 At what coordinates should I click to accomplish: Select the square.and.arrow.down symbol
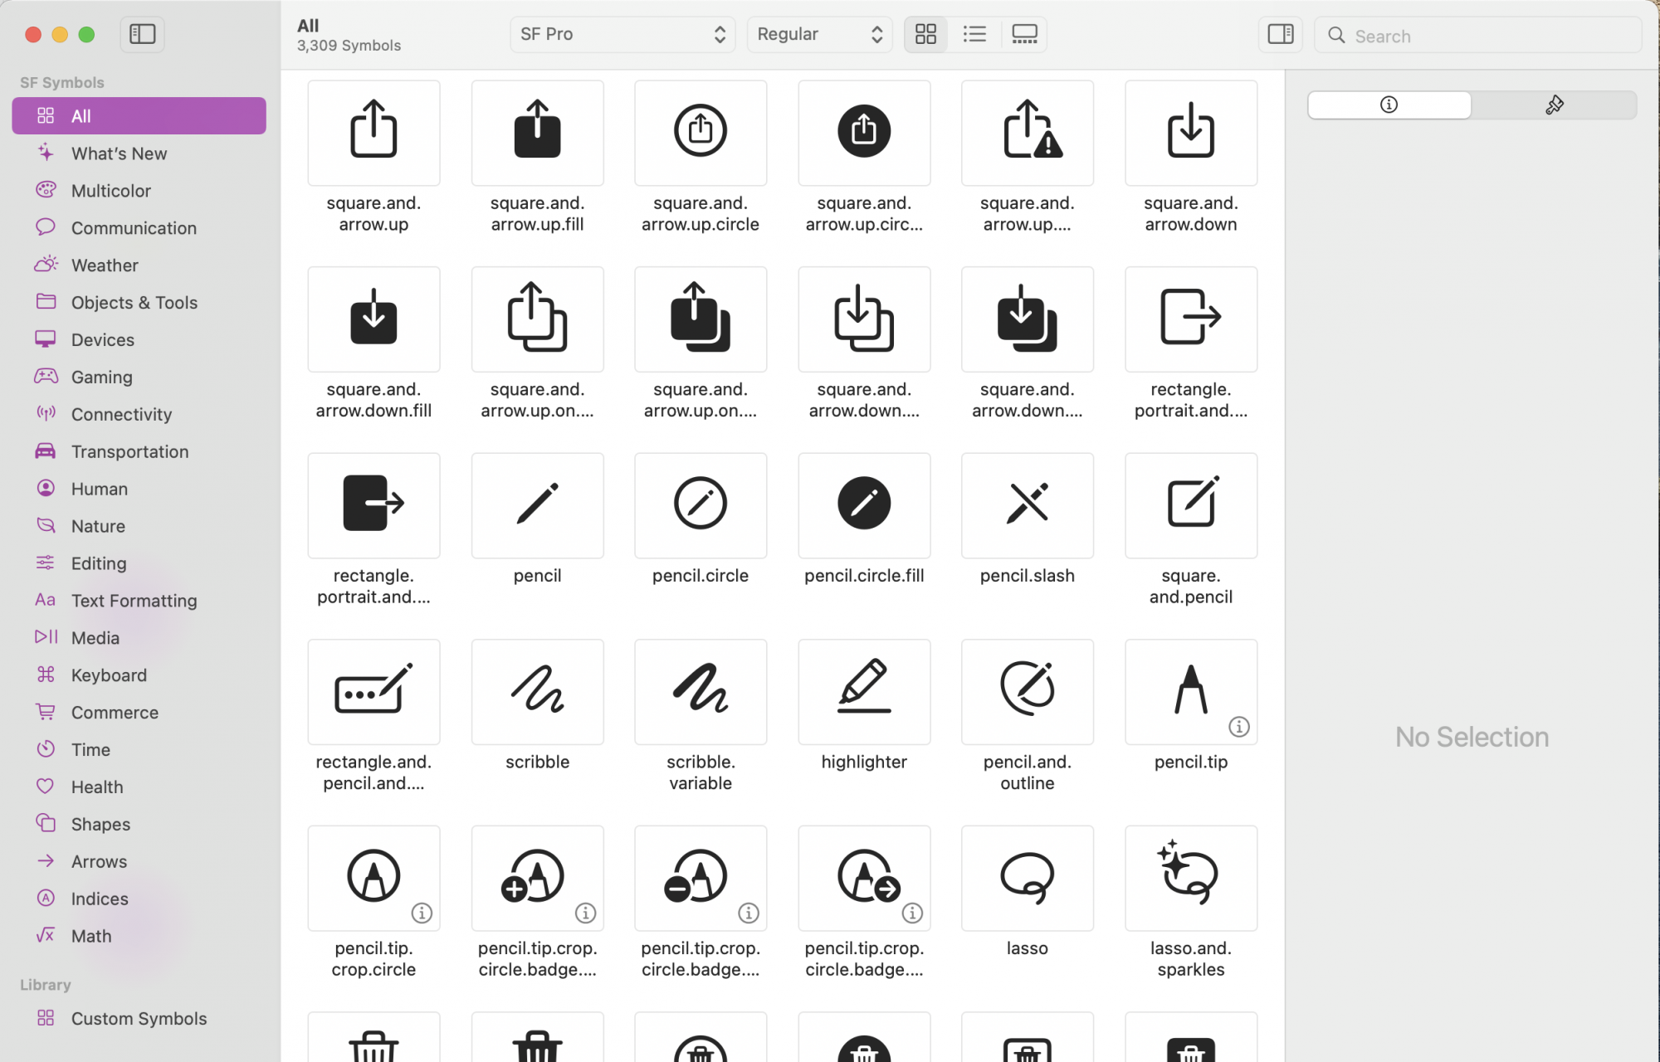[x=1191, y=133]
